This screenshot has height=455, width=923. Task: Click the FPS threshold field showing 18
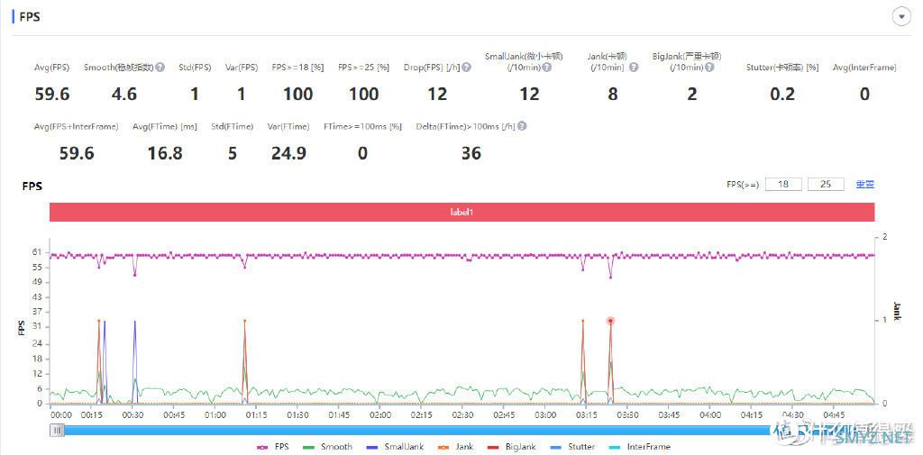point(783,185)
